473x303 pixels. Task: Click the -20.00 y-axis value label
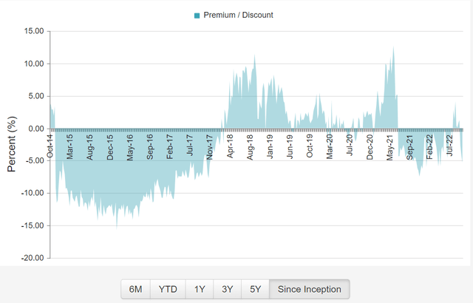click(33, 258)
